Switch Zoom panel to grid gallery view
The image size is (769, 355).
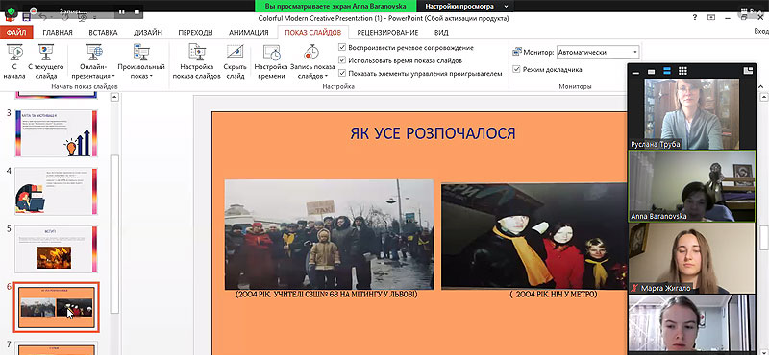click(x=682, y=71)
